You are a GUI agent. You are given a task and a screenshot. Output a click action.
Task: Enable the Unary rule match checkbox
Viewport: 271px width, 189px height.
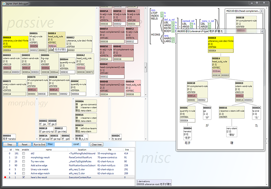tap(23, 169)
